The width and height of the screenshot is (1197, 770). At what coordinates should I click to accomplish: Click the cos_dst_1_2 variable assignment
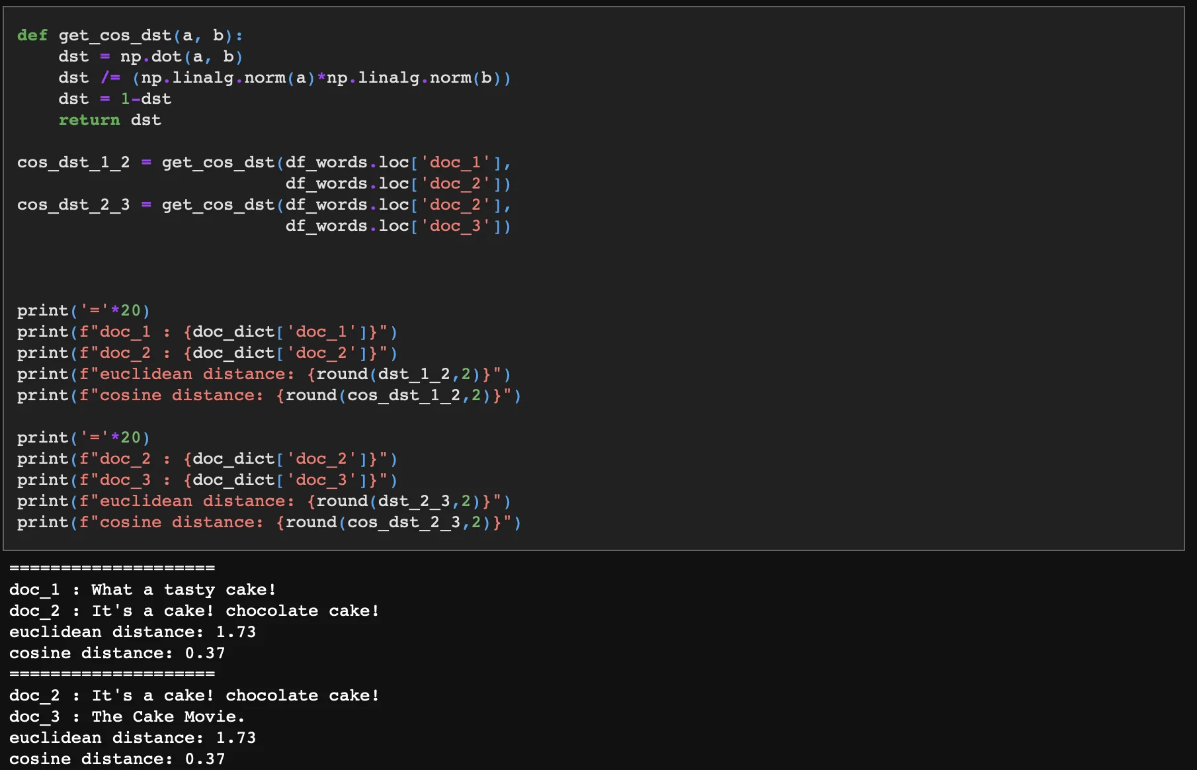[x=73, y=163]
